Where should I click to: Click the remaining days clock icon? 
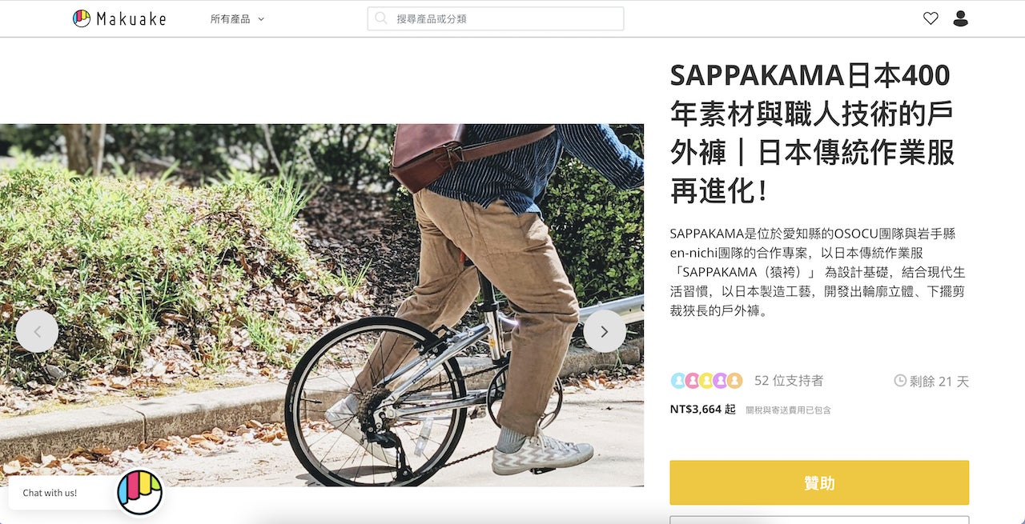[x=900, y=381]
